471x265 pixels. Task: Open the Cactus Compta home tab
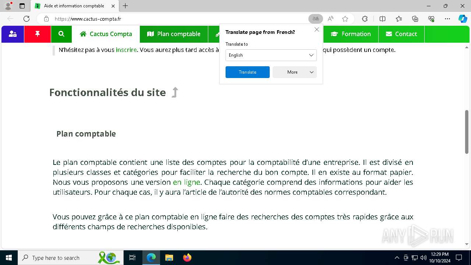coord(106,34)
